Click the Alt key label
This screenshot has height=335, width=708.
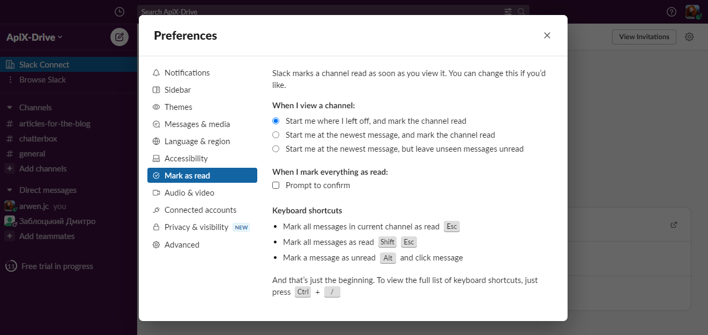388,258
